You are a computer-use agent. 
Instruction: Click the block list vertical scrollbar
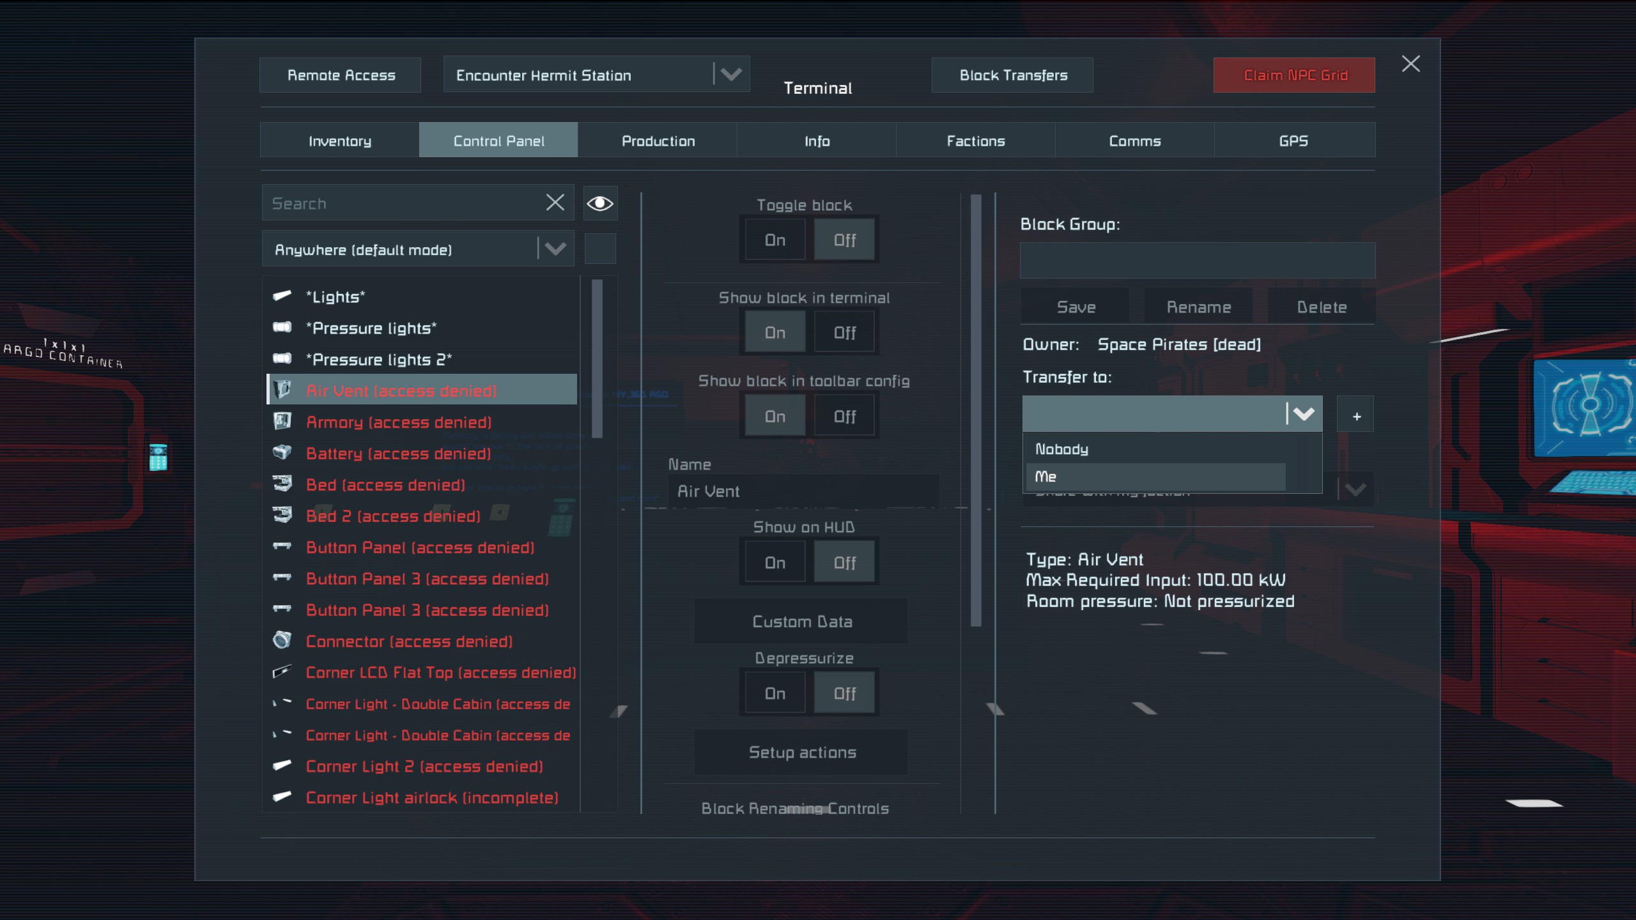pos(598,358)
